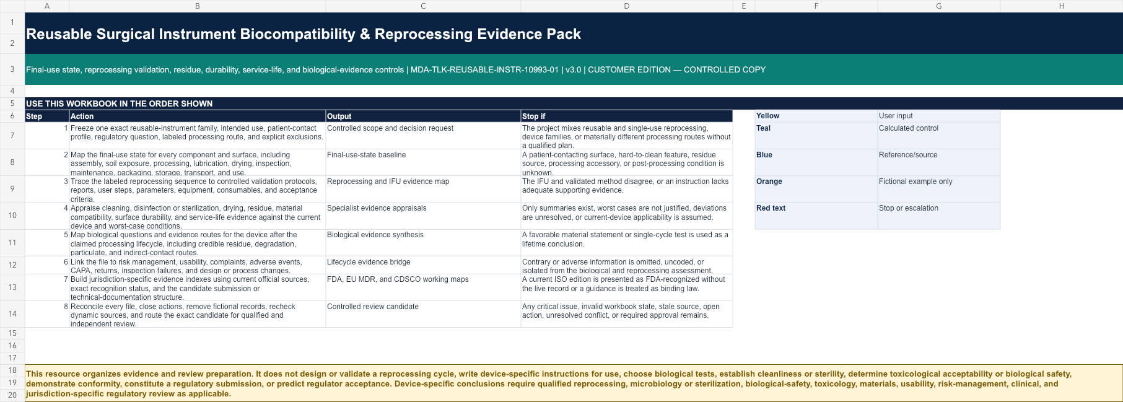
Task: Click the 'Red text' legend cell
Action: [816, 216]
